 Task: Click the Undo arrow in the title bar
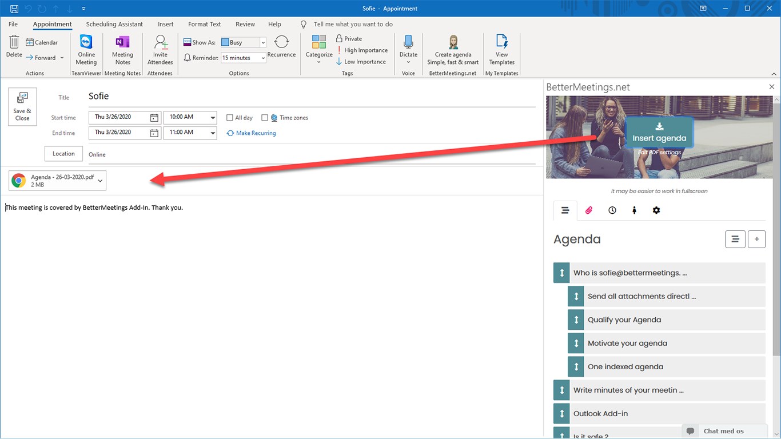(28, 9)
